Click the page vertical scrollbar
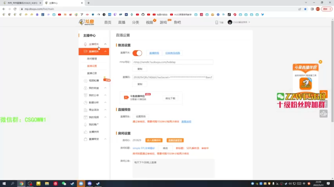 pyautogui.click(x=332, y=71)
